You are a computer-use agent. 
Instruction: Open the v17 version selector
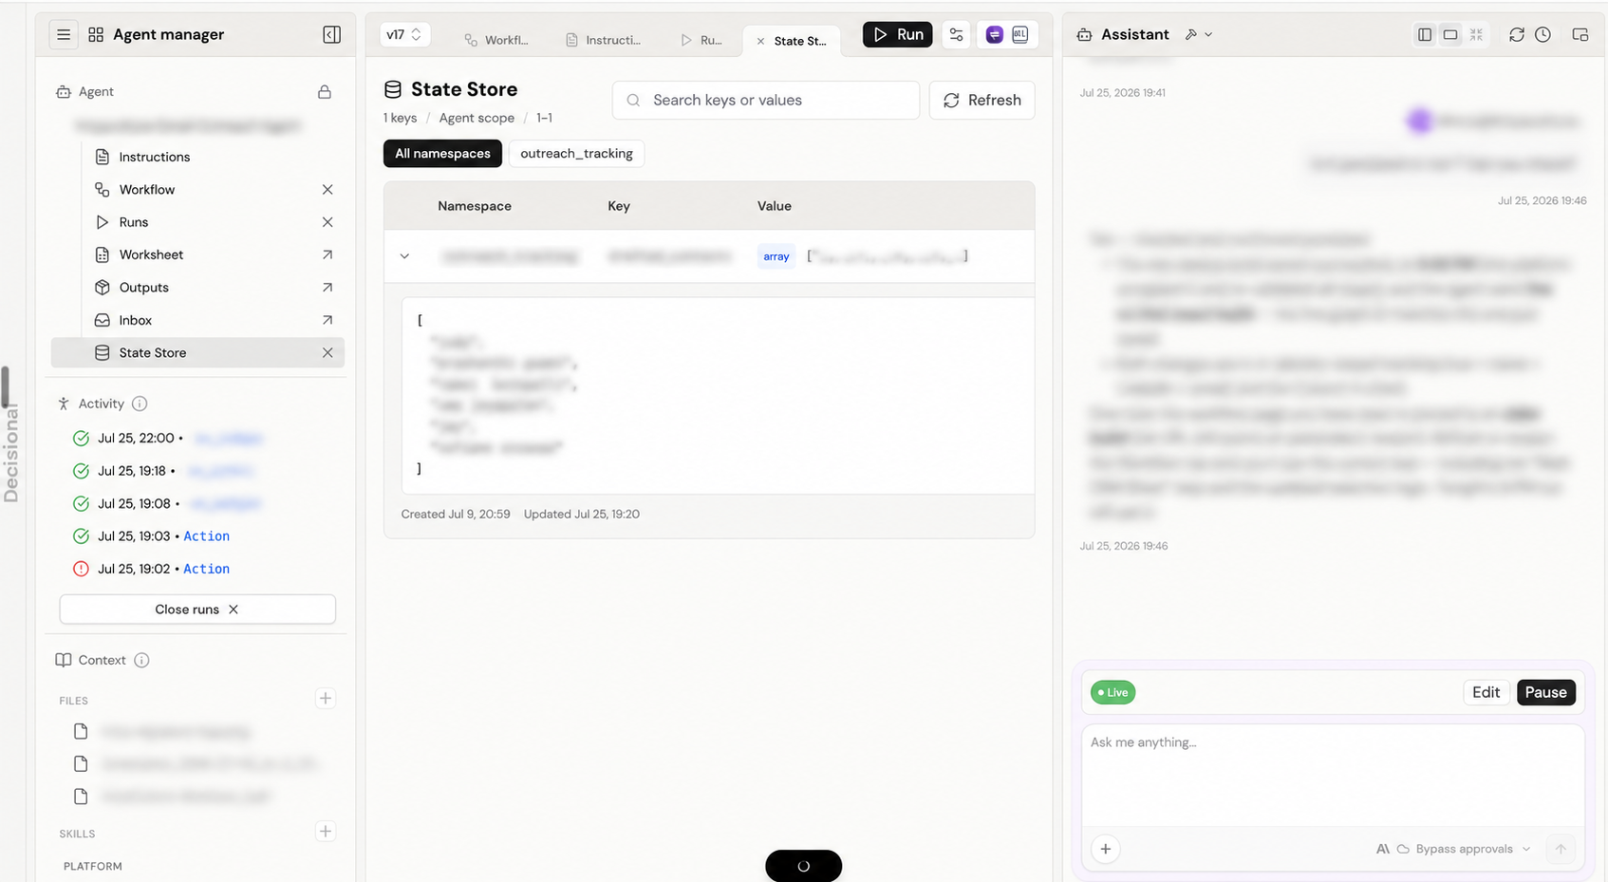[403, 34]
